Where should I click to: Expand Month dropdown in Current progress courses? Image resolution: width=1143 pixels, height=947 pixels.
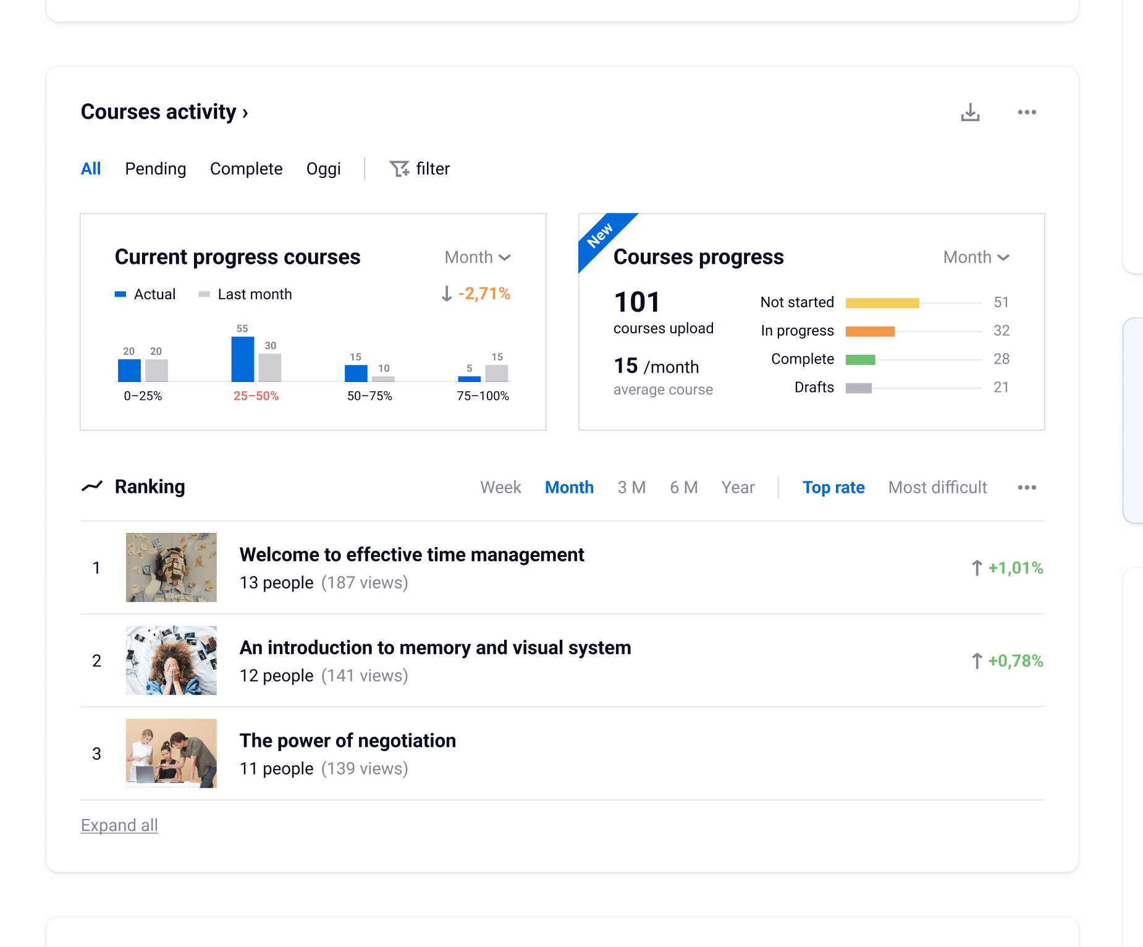pos(478,257)
